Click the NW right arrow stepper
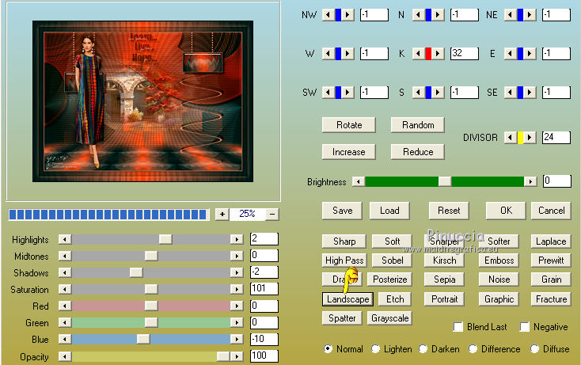 click(347, 15)
